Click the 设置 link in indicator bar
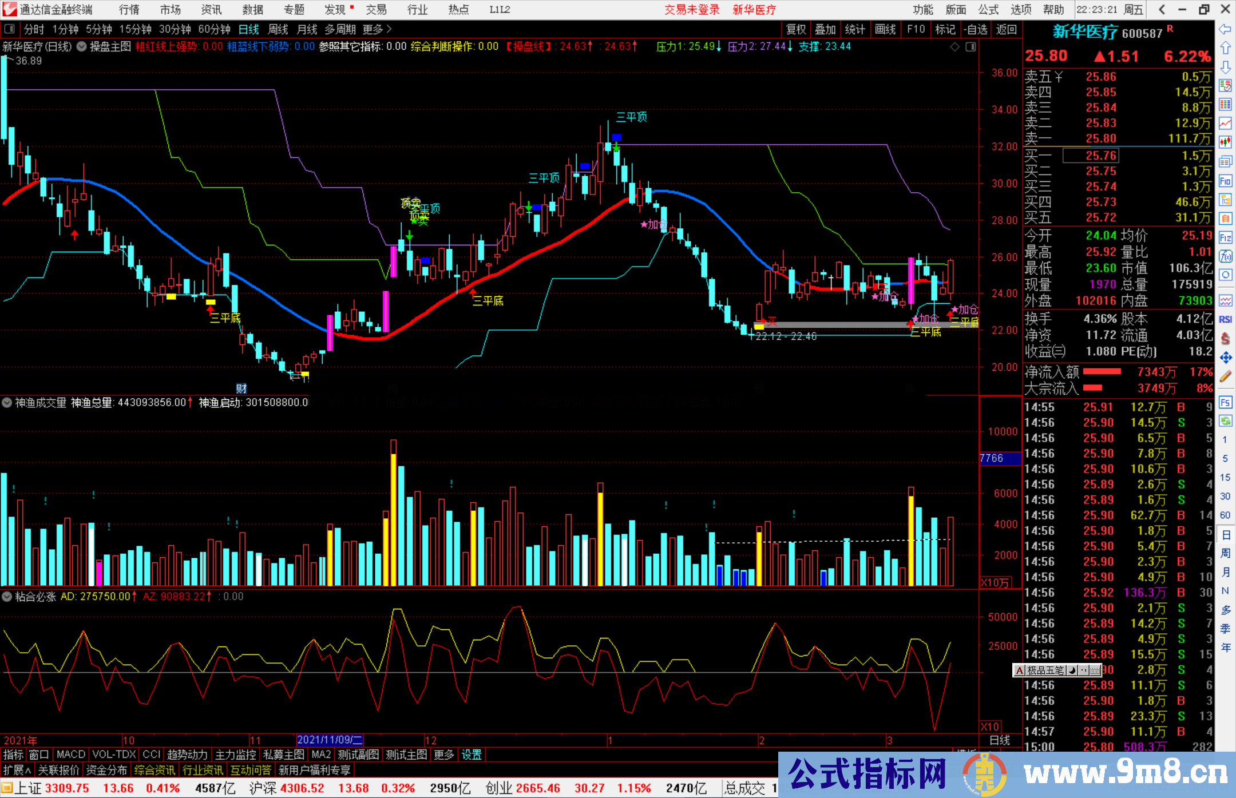The image size is (1236, 798). (x=471, y=755)
